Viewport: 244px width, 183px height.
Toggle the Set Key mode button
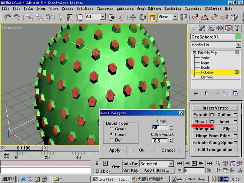[x=130, y=170]
